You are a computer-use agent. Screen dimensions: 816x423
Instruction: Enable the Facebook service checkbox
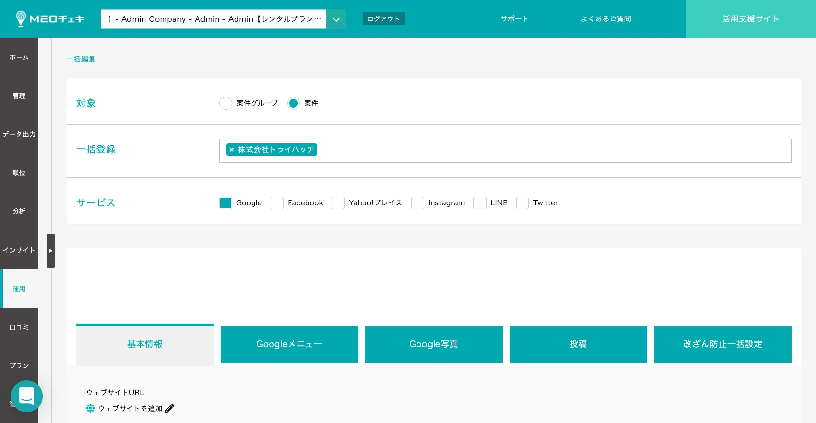coord(277,203)
